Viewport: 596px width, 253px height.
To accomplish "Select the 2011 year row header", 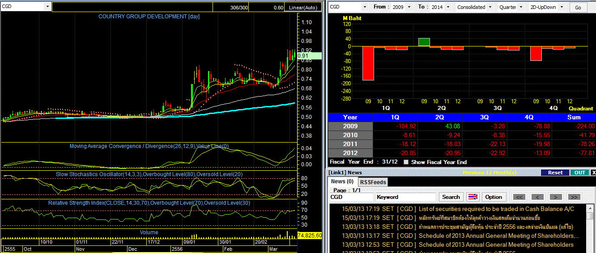I will (x=350, y=144).
